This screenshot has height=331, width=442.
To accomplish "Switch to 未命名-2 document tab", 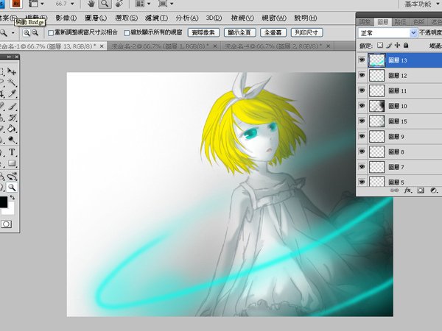I will tap(160, 46).
